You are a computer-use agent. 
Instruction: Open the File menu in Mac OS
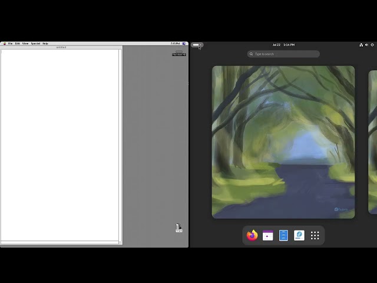coord(11,44)
